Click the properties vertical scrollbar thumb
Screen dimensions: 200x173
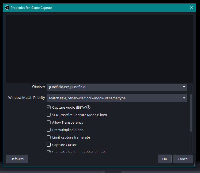[191, 113]
